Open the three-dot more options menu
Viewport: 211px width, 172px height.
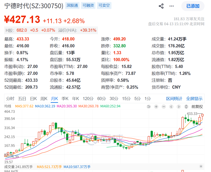[171, 6]
